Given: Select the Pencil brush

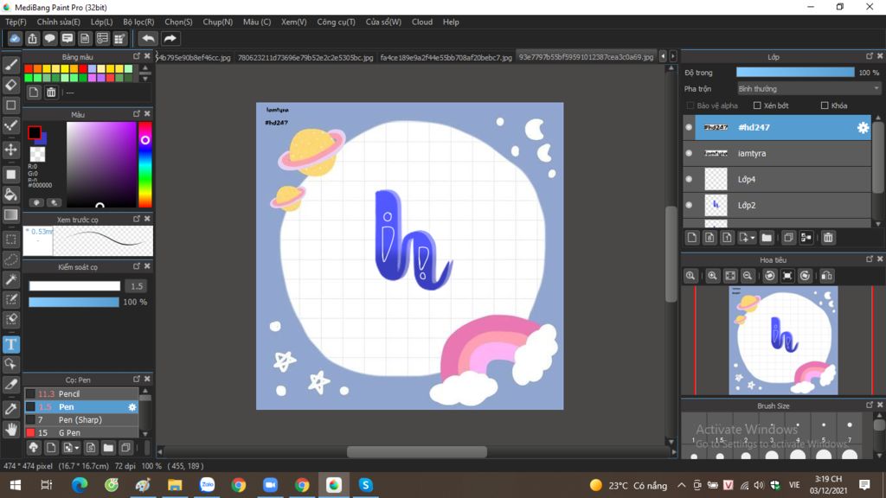Looking at the screenshot, I should [x=81, y=394].
